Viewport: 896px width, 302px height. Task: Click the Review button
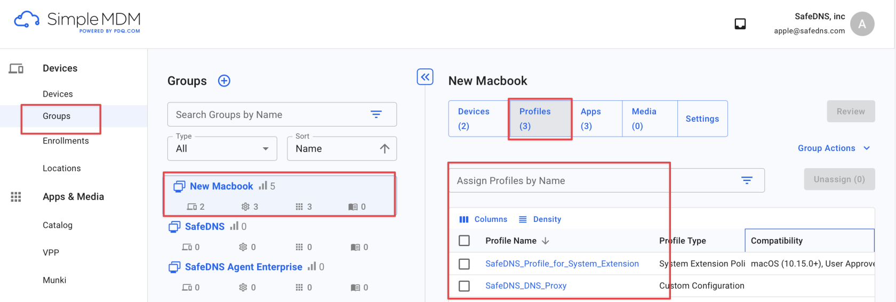(x=851, y=112)
